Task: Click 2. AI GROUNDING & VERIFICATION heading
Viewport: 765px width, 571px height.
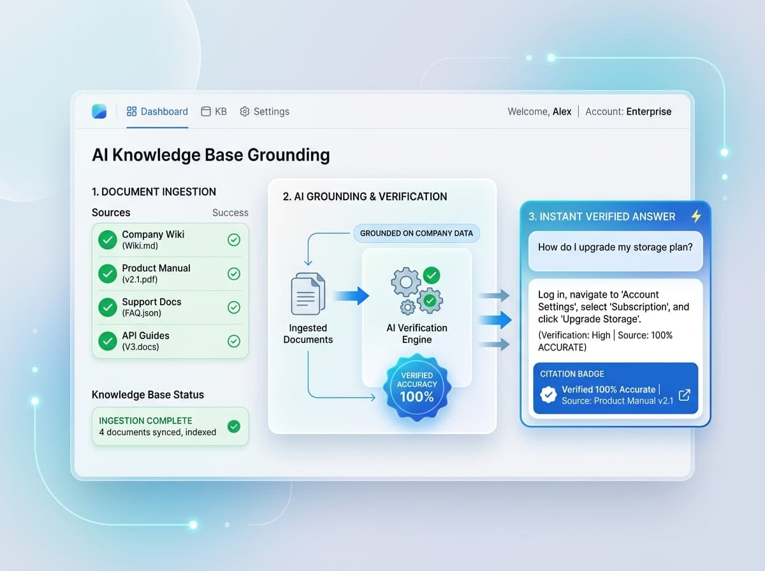Action: click(x=365, y=196)
